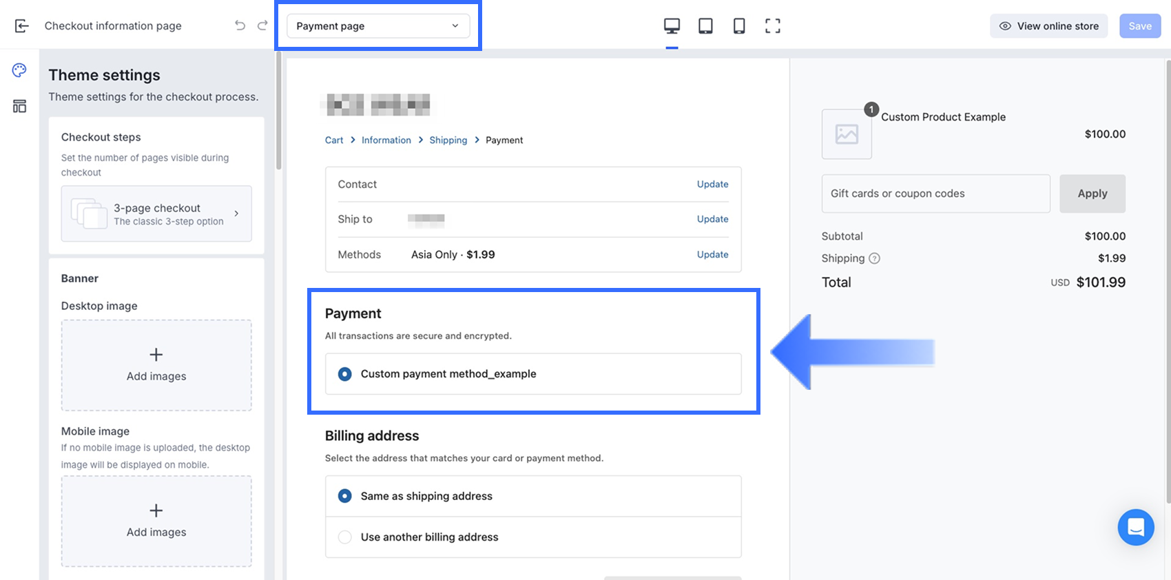Click the redo arrow icon
Image resolution: width=1171 pixels, height=580 pixels.
[262, 25]
